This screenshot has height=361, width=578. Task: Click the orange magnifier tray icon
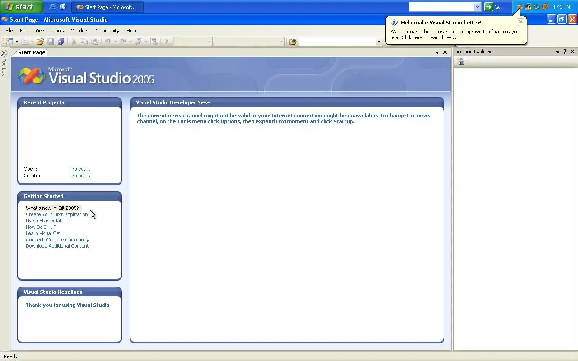pyautogui.click(x=545, y=7)
